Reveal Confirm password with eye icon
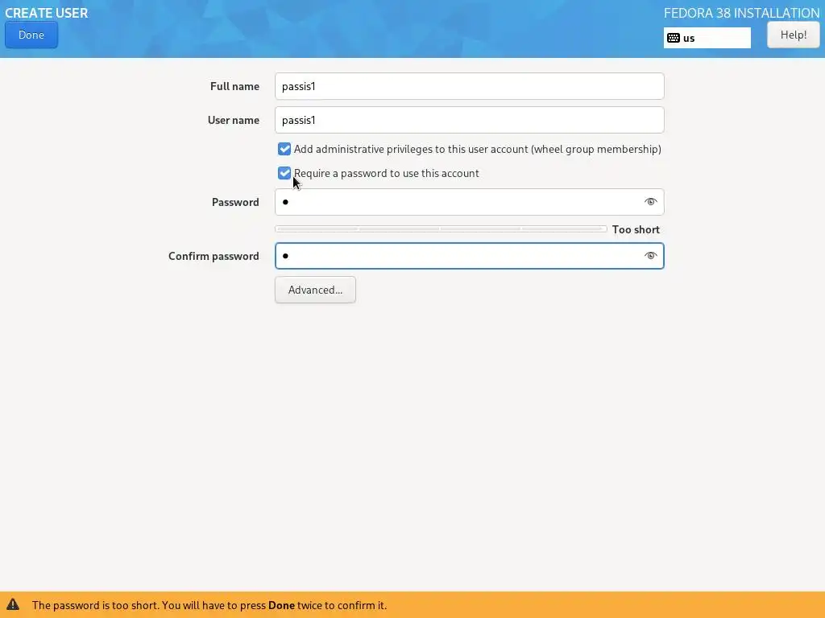The image size is (825, 618). tap(650, 256)
